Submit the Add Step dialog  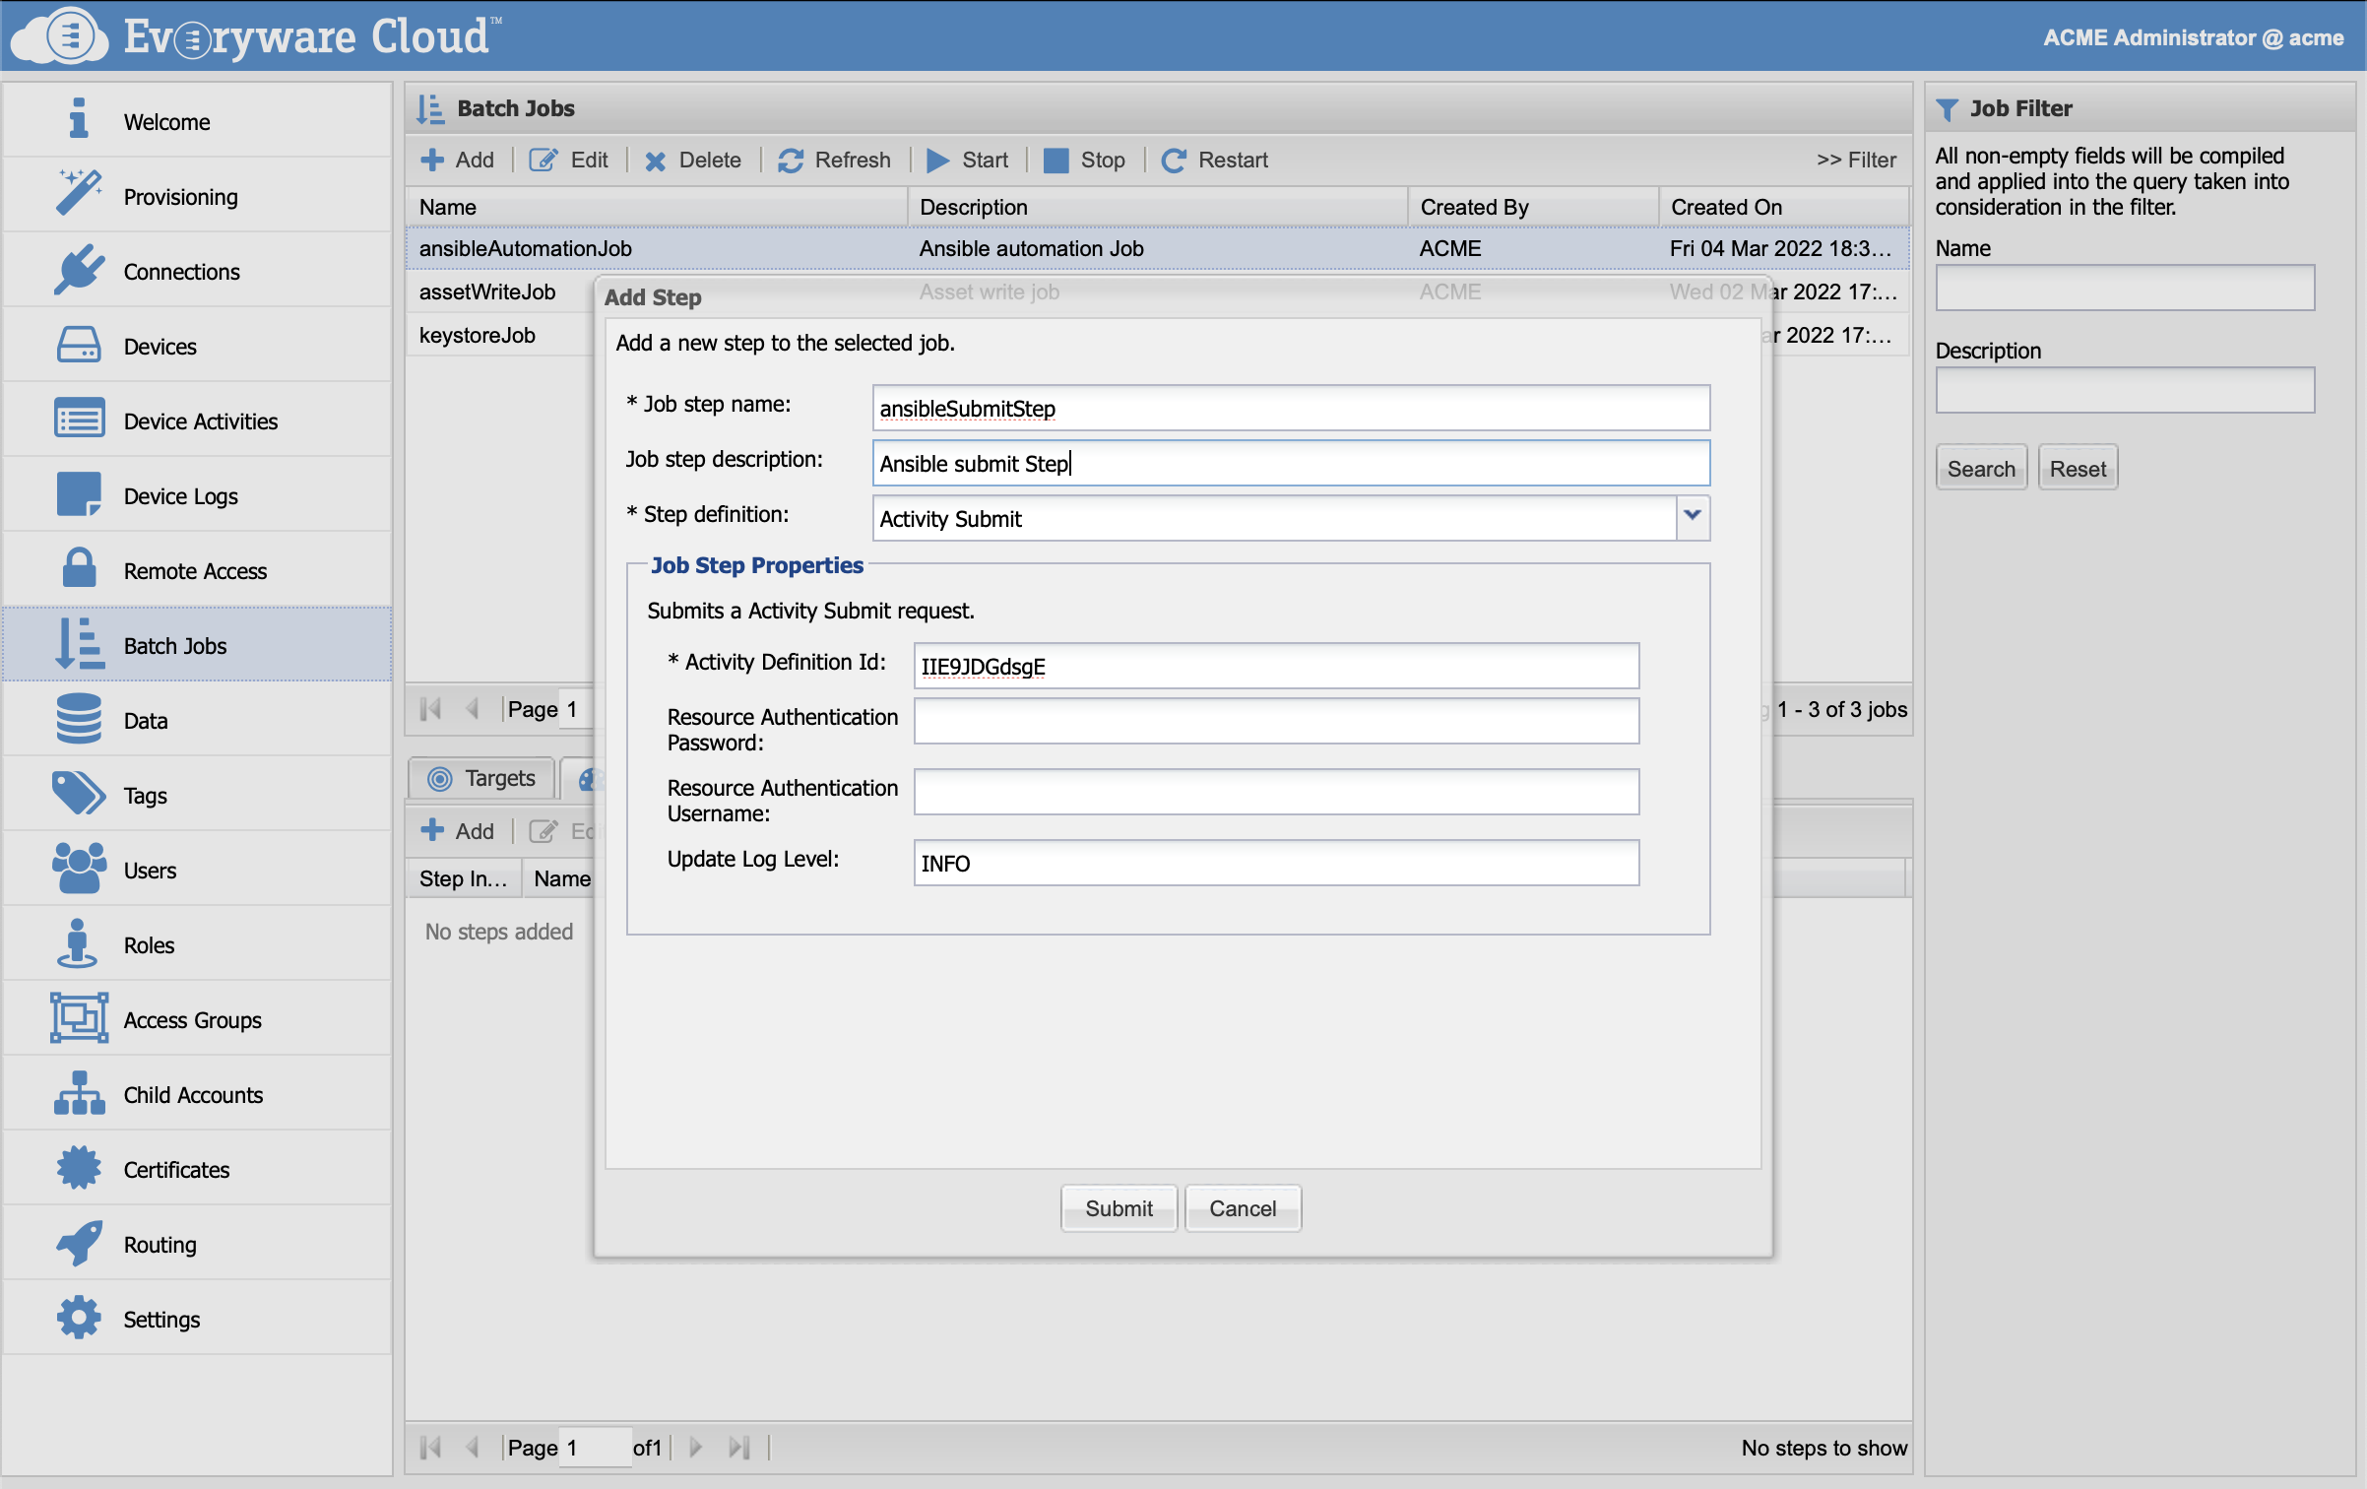(x=1119, y=1208)
